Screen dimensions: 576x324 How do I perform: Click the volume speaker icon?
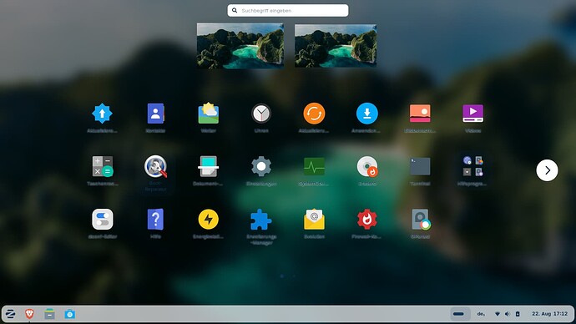(x=508, y=314)
